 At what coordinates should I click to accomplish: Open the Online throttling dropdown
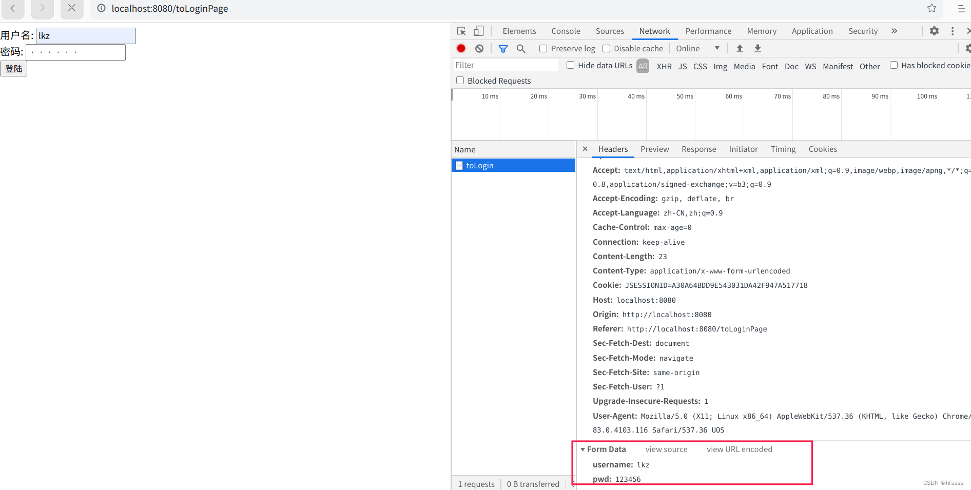pos(698,48)
